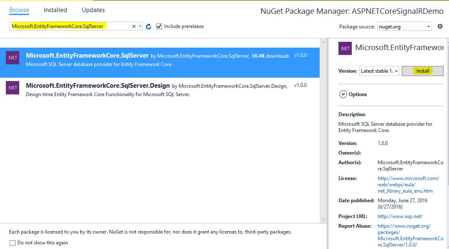Select the Microsoft.EntityFrameworkCore.SqlServer.Design package title
This screenshot has height=249, width=449.
(98, 86)
